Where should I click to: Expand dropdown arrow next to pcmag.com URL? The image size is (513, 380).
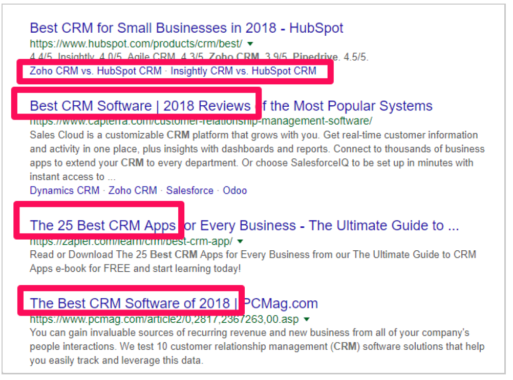[307, 319]
